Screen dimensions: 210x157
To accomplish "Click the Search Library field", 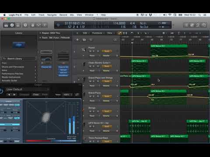I will (19, 58).
